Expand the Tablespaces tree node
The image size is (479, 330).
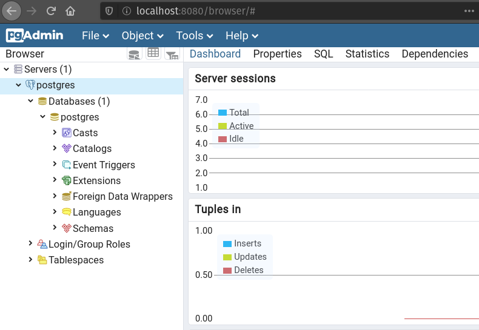pyautogui.click(x=31, y=260)
